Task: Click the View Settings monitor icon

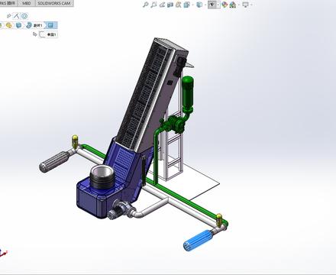Action: [x=245, y=5]
